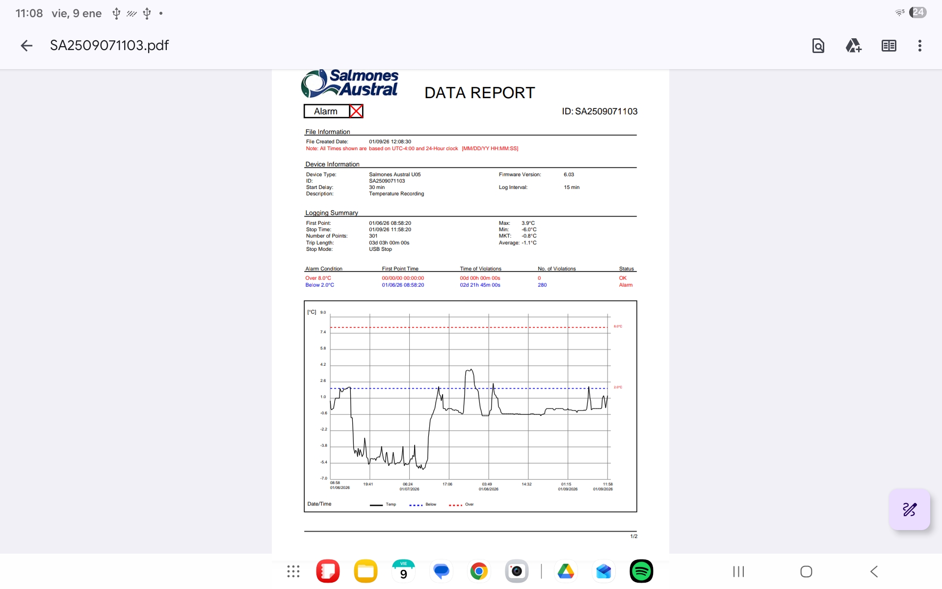The width and height of the screenshot is (942, 589).
Task: Open the three-dot overflow menu
Action: pos(919,46)
